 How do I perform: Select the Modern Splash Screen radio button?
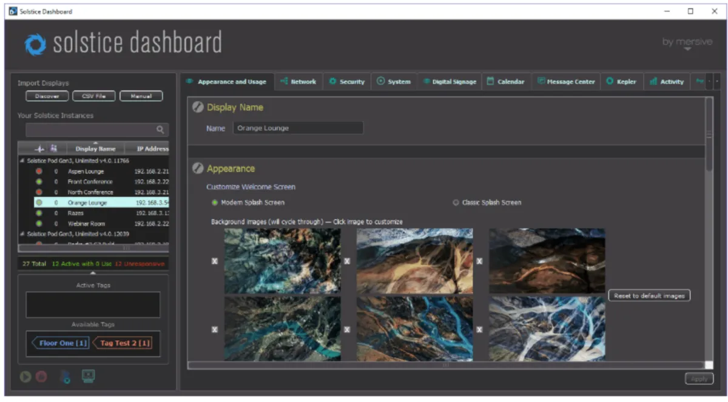[214, 203]
